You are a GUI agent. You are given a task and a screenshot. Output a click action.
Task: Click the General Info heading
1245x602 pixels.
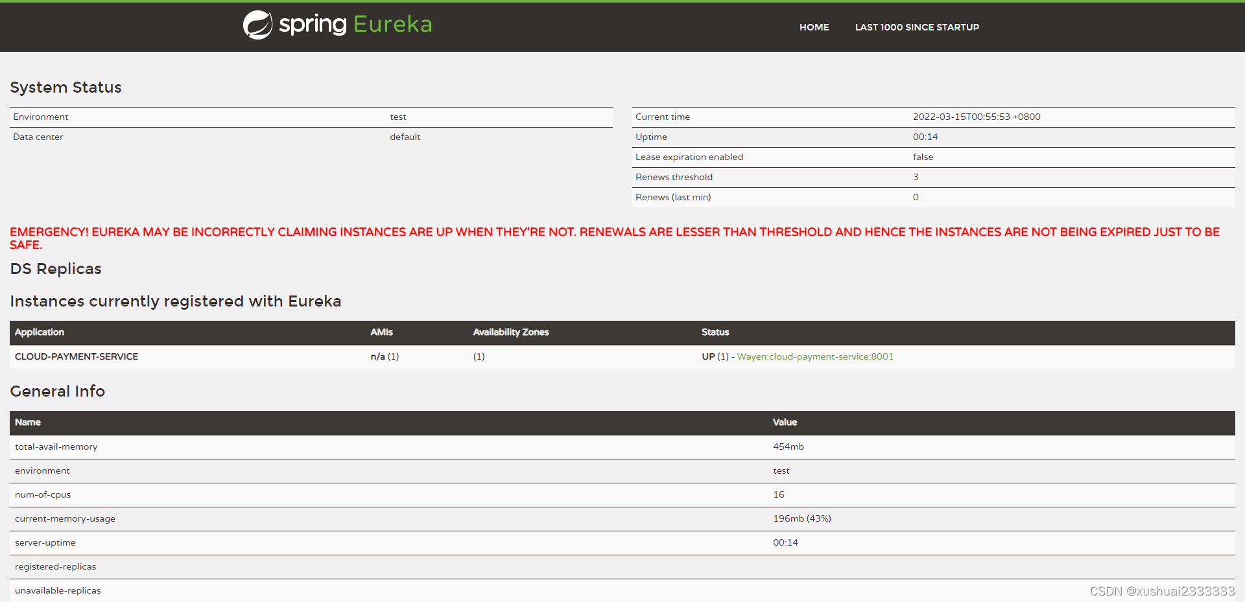(57, 391)
